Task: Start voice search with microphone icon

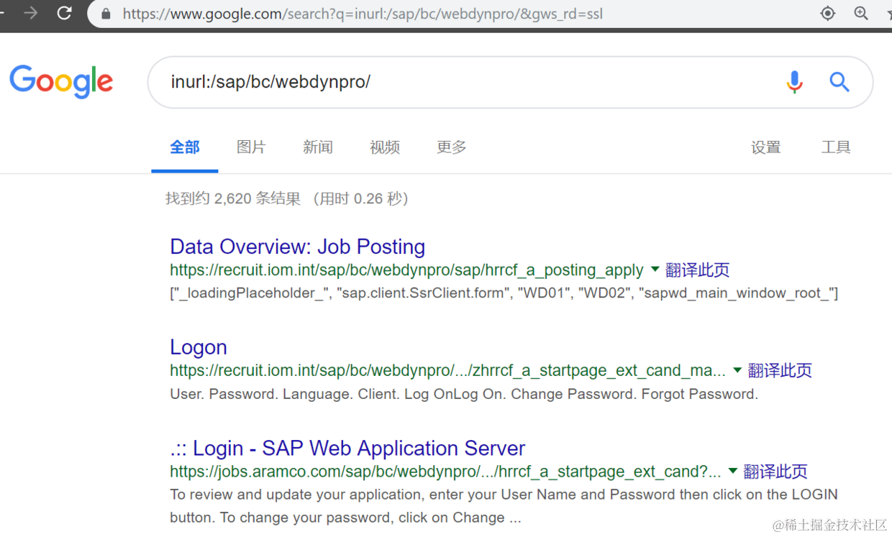Action: click(x=794, y=82)
